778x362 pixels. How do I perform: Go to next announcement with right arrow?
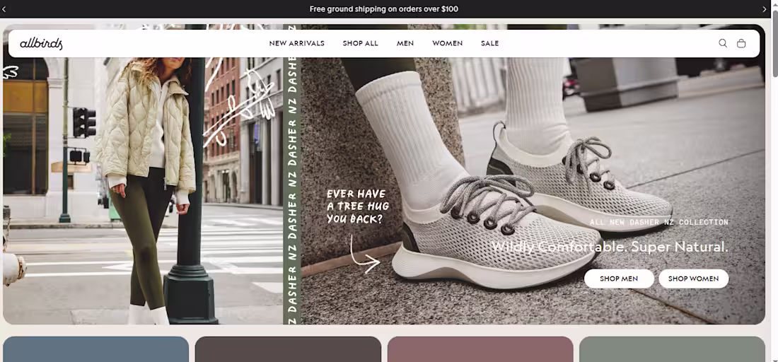coord(764,9)
